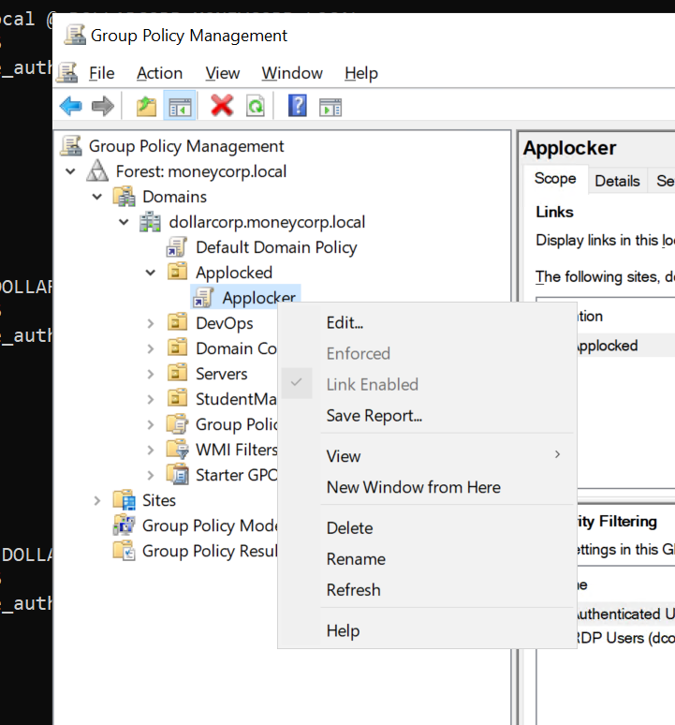Click the Applocked OU folder icon
Image resolution: width=675 pixels, height=725 pixels.
coord(177,272)
